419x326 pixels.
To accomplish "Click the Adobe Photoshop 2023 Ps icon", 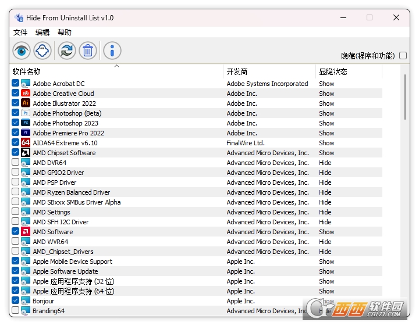I will pos(26,123).
